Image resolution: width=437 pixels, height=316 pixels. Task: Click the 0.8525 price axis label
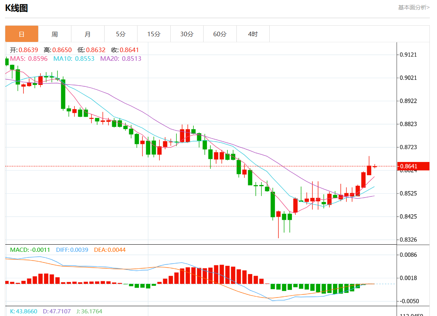pyautogui.click(x=408, y=193)
